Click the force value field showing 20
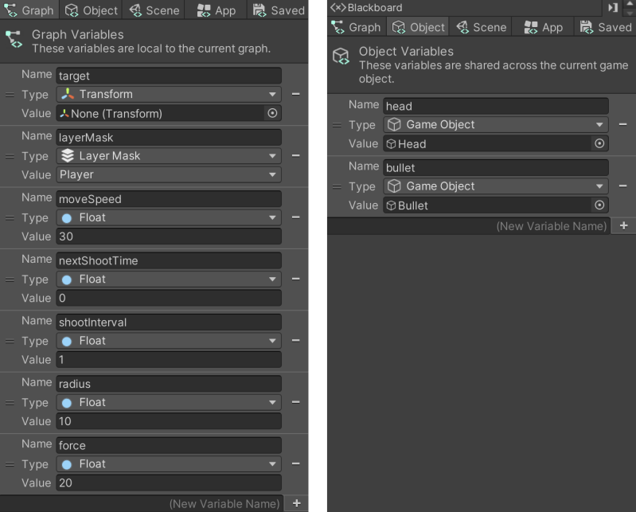Screen dimensions: 636x512 pos(168,483)
